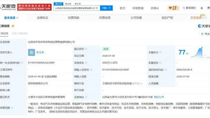Click the 存续 status tag
The image size is (210, 118).
pos(106,49)
